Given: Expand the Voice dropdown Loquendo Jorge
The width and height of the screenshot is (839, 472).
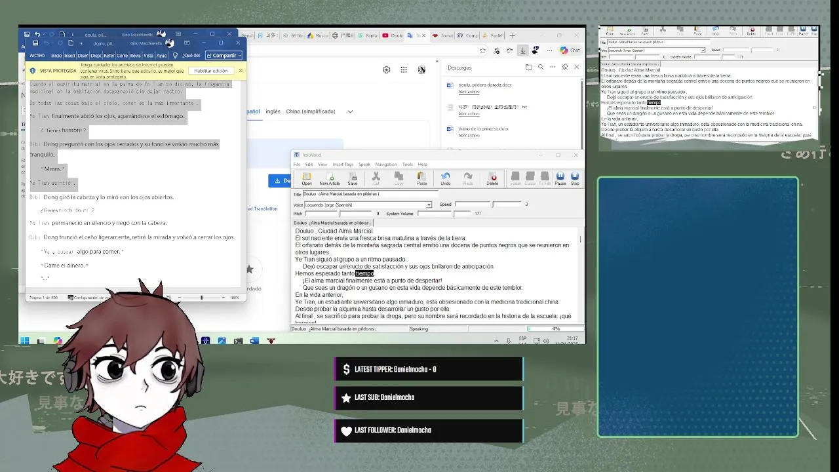Looking at the screenshot, I should pyautogui.click(x=429, y=205).
